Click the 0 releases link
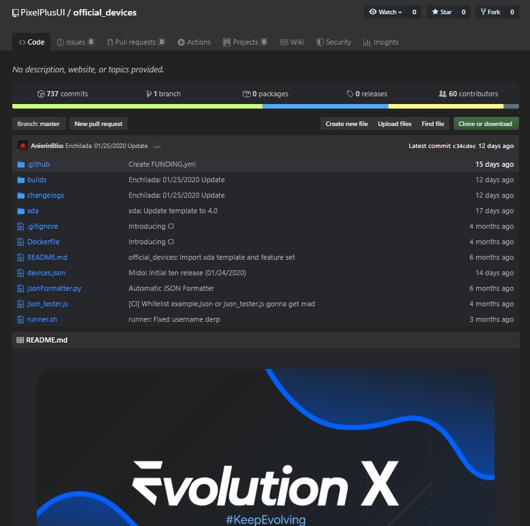 [366, 94]
